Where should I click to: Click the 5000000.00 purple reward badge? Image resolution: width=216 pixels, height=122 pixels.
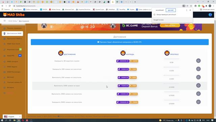(x=123, y=61)
